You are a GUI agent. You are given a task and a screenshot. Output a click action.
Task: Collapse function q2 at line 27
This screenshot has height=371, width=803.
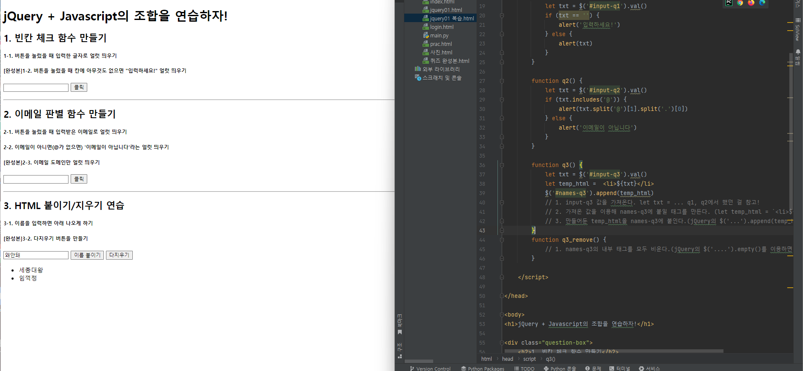tap(502, 81)
